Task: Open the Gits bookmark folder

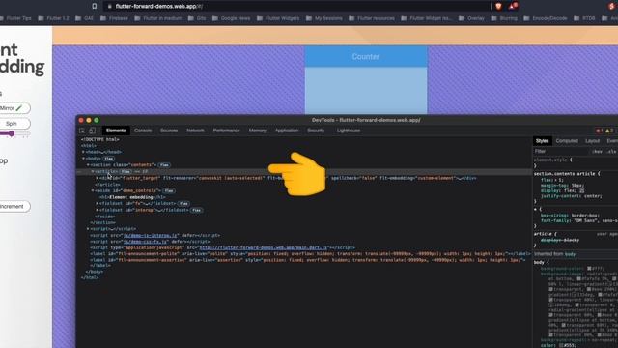Action: 197,18
